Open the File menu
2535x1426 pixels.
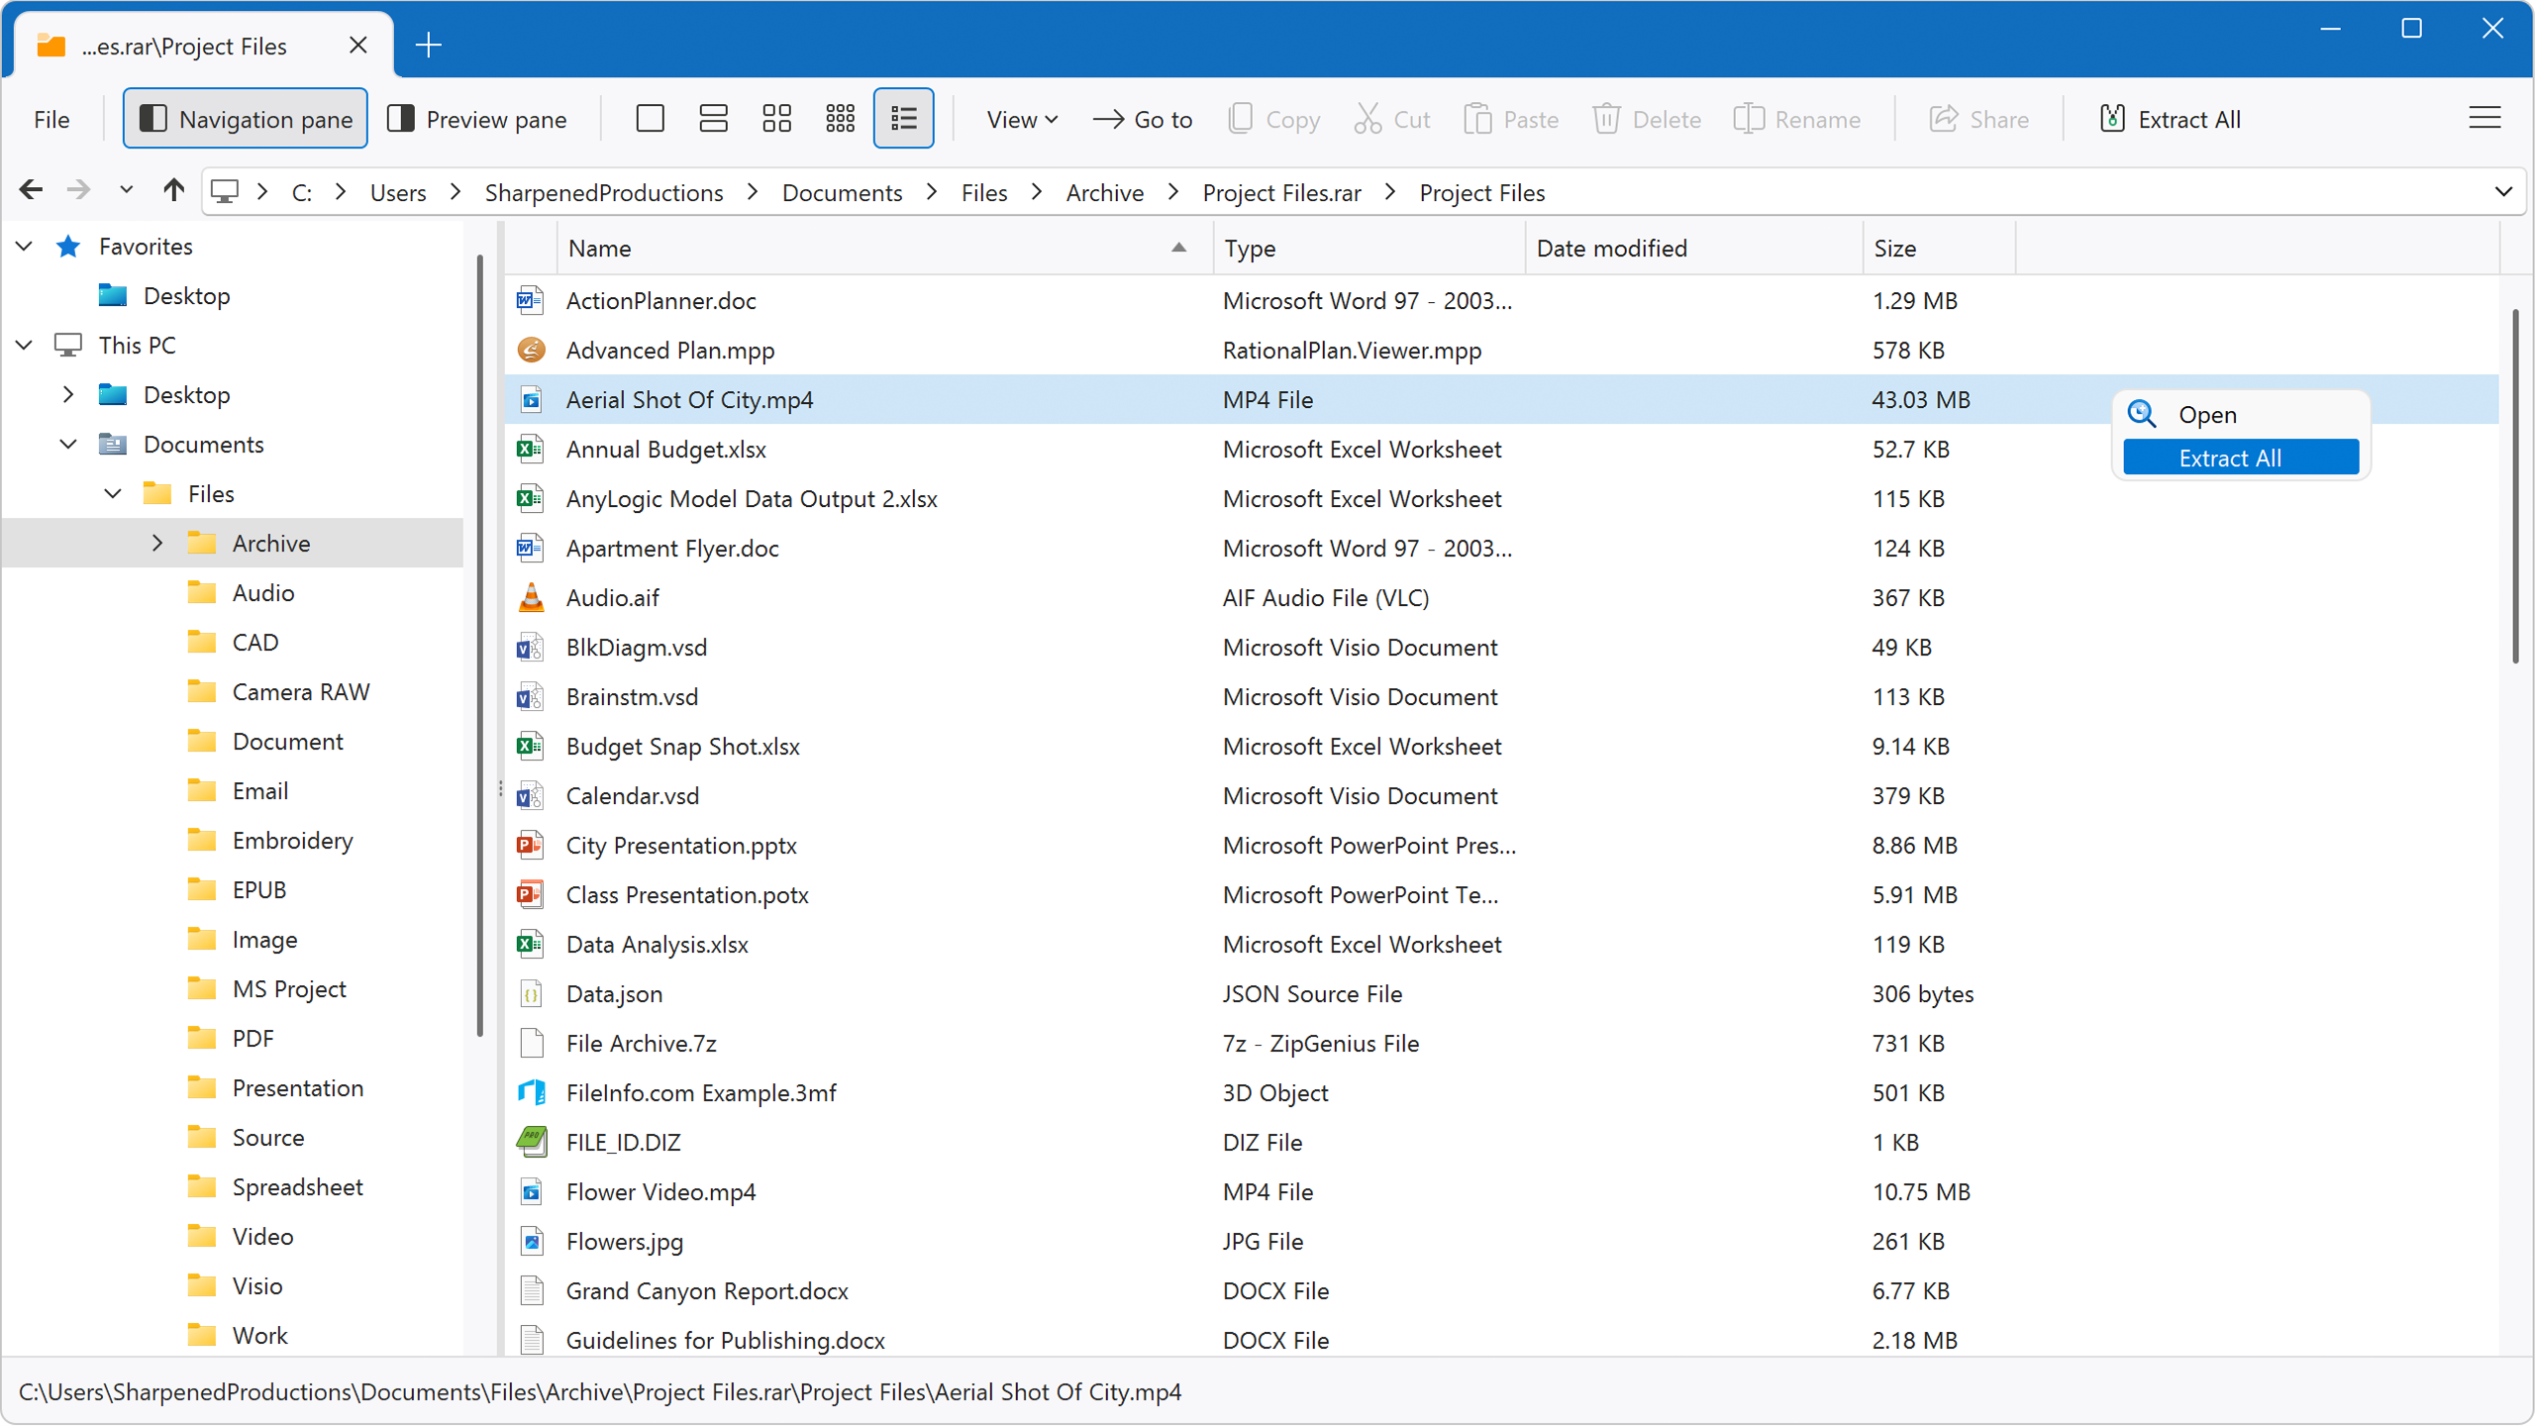51,119
